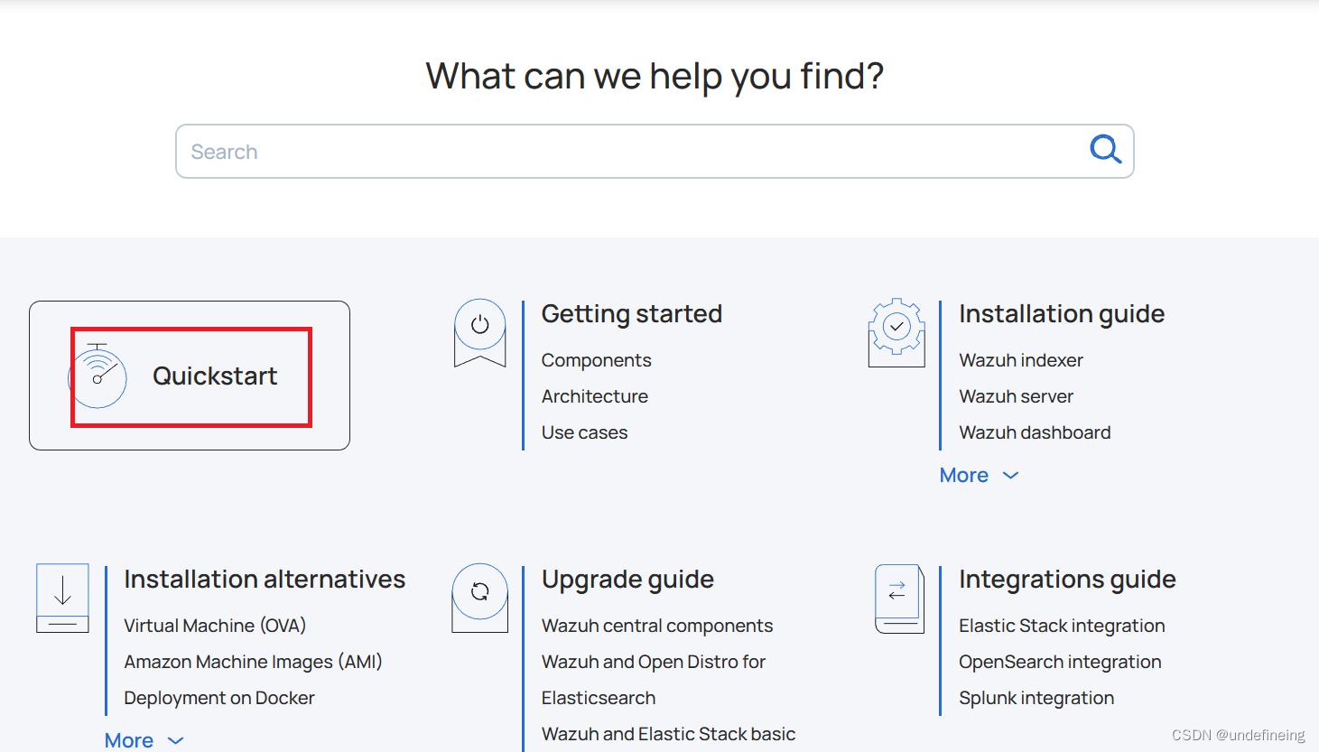This screenshot has width=1319, height=752.
Task: Expand More under Installation alternatives
Action: pos(144,740)
